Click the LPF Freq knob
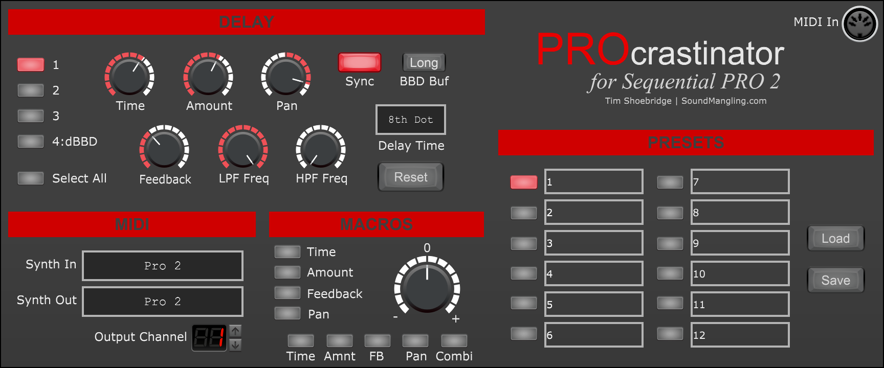This screenshot has width=884, height=368. 243,148
